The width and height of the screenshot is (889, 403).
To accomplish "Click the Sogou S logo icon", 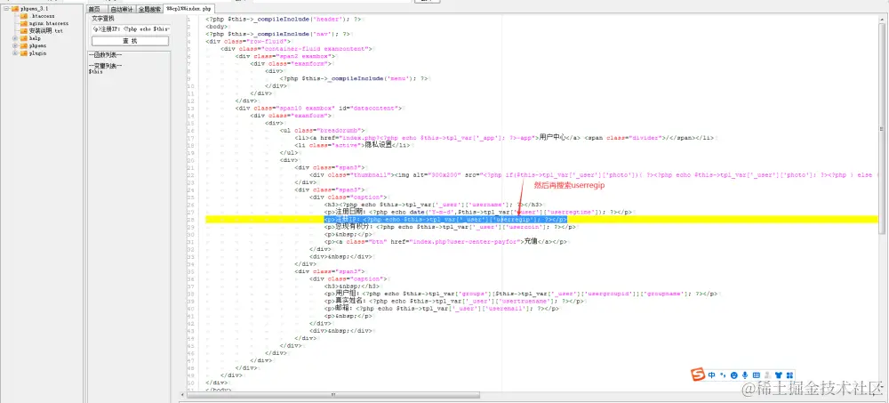I will tap(698, 375).
